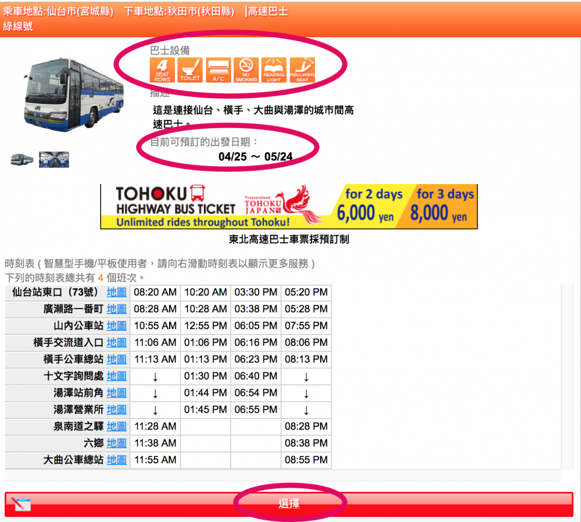Click the 10:55 AM time at 山內公車站
The width and height of the screenshot is (581, 522).
point(155,326)
